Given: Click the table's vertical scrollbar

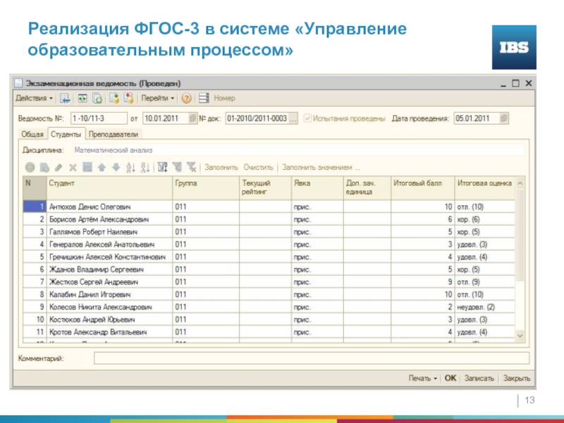Looking at the screenshot, I should coord(520,261).
